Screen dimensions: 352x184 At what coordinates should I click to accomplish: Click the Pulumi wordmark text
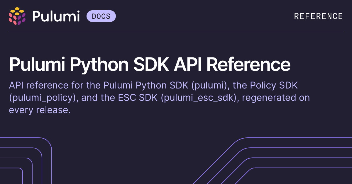point(56,16)
